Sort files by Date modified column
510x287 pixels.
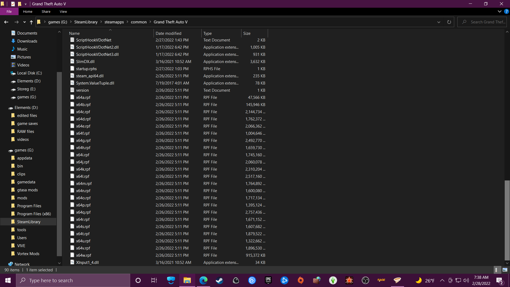click(168, 33)
